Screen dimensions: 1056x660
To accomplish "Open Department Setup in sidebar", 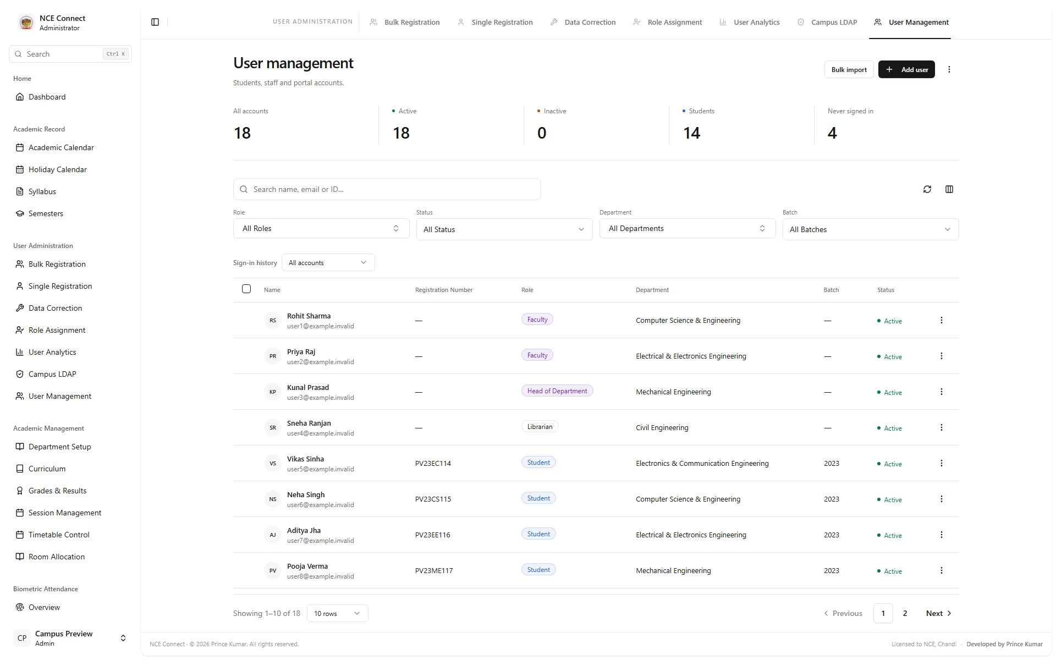I will click(x=70, y=447).
